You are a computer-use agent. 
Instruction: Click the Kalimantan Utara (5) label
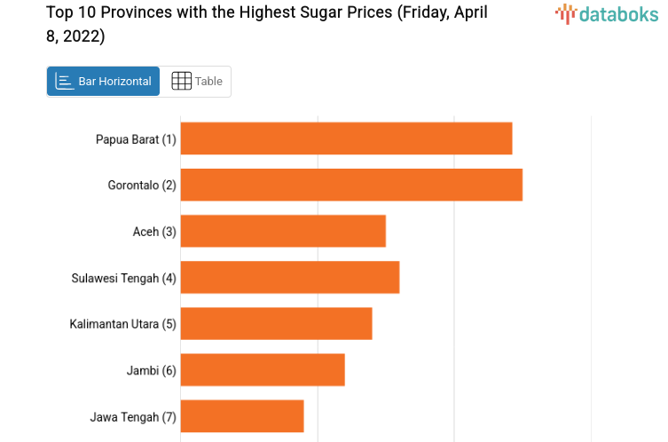123,324
